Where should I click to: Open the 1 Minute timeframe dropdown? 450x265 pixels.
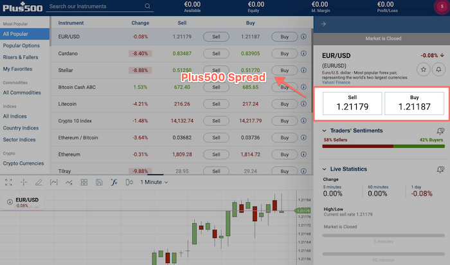(154, 182)
